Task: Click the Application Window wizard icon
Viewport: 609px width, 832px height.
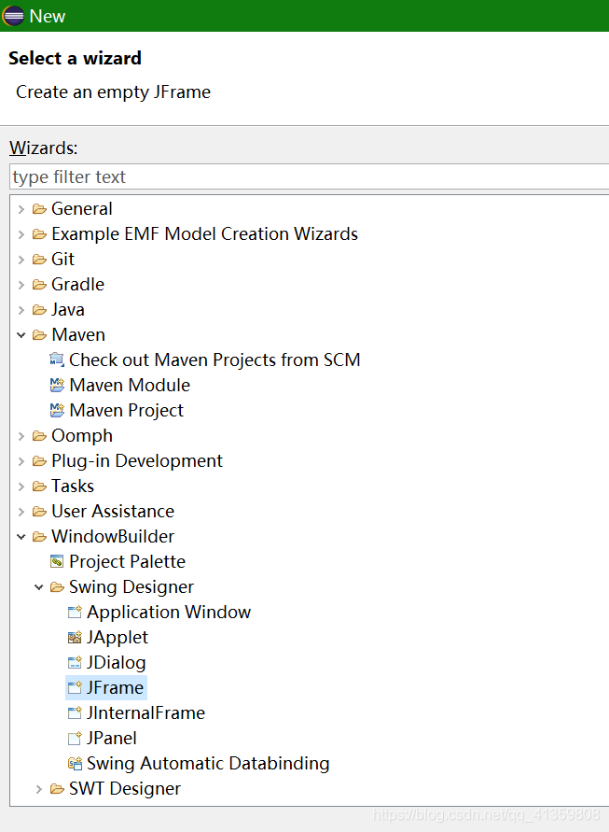Action: tap(75, 613)
